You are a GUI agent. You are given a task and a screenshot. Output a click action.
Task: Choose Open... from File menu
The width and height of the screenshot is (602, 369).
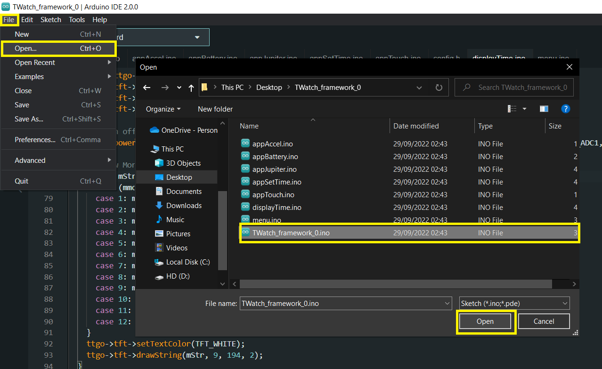tap(58, 48)
